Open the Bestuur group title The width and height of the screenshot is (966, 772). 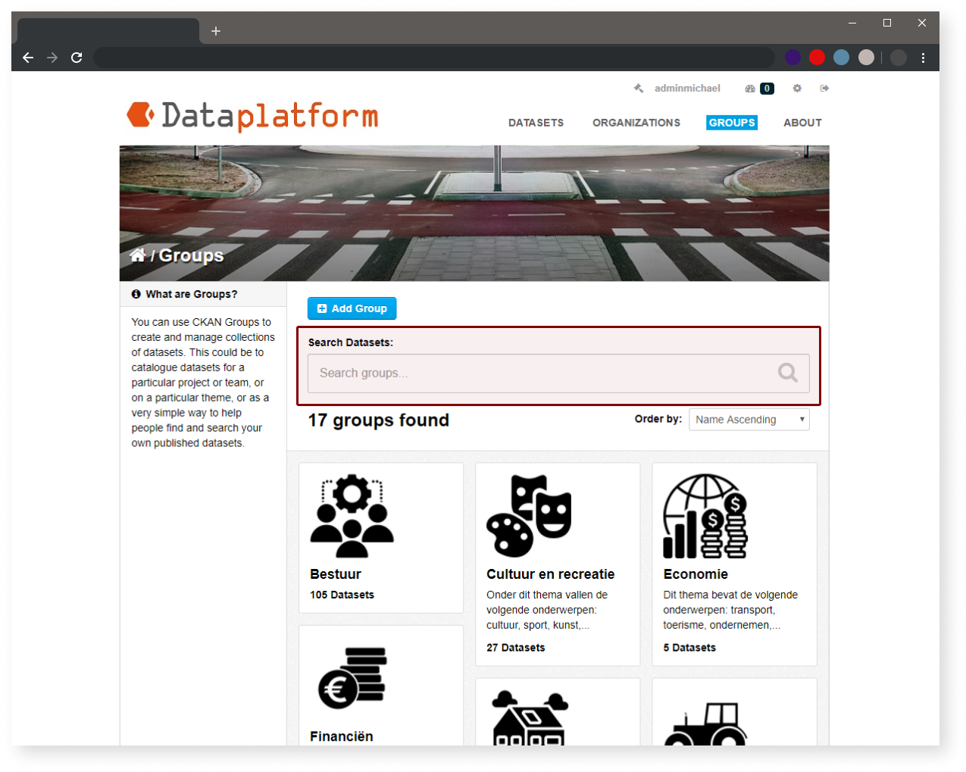(x=336, y=574)
